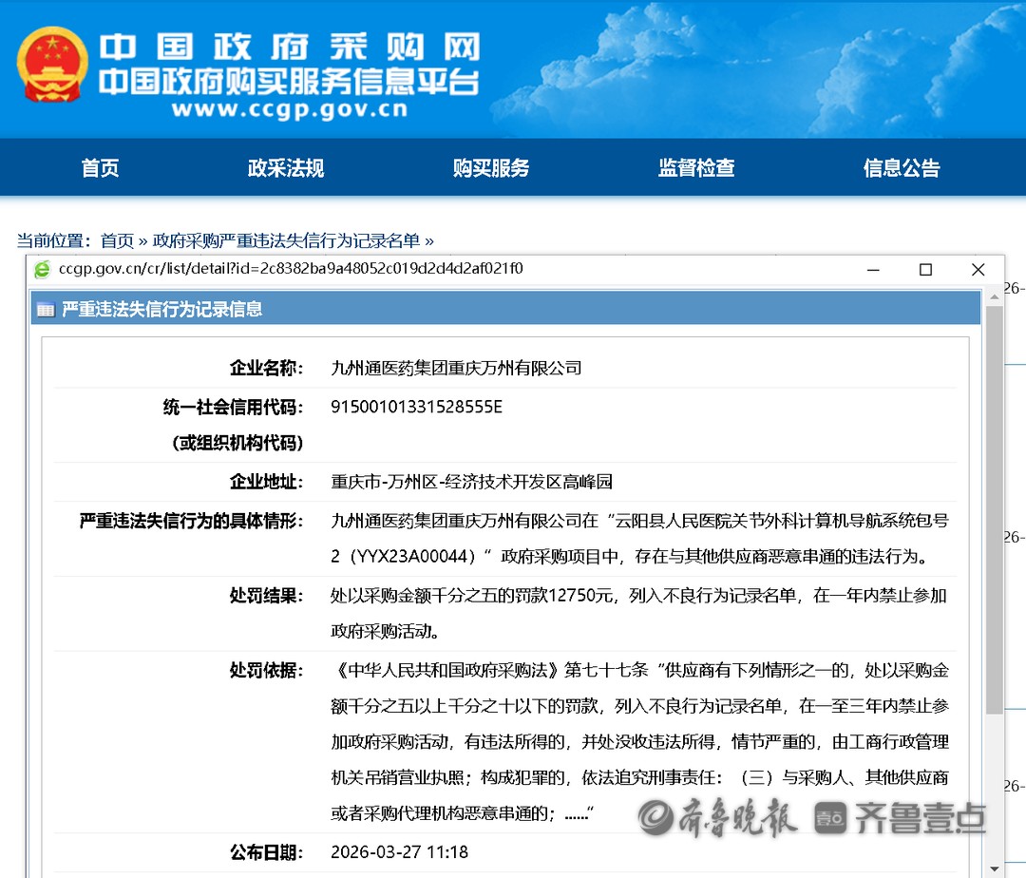Click the national emblem logo
This screenshot has width=1026, height=878.
tap(52, 65)
